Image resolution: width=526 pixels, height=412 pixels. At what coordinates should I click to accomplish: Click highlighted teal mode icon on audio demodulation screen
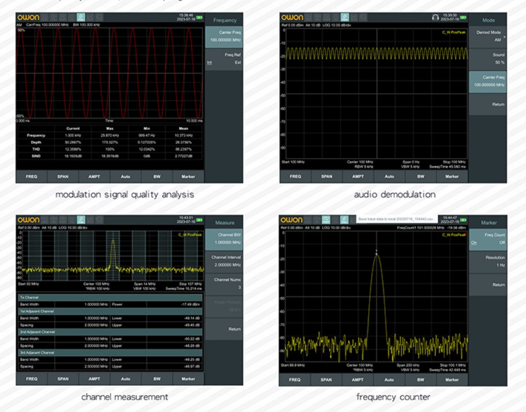(345, 17)
